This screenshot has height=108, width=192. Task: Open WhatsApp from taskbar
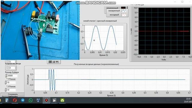click(31, 100)
